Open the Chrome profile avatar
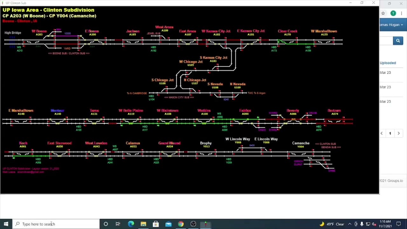 (393, 13)
